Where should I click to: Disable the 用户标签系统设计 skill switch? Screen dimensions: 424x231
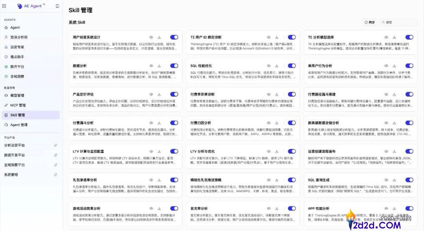174,37
